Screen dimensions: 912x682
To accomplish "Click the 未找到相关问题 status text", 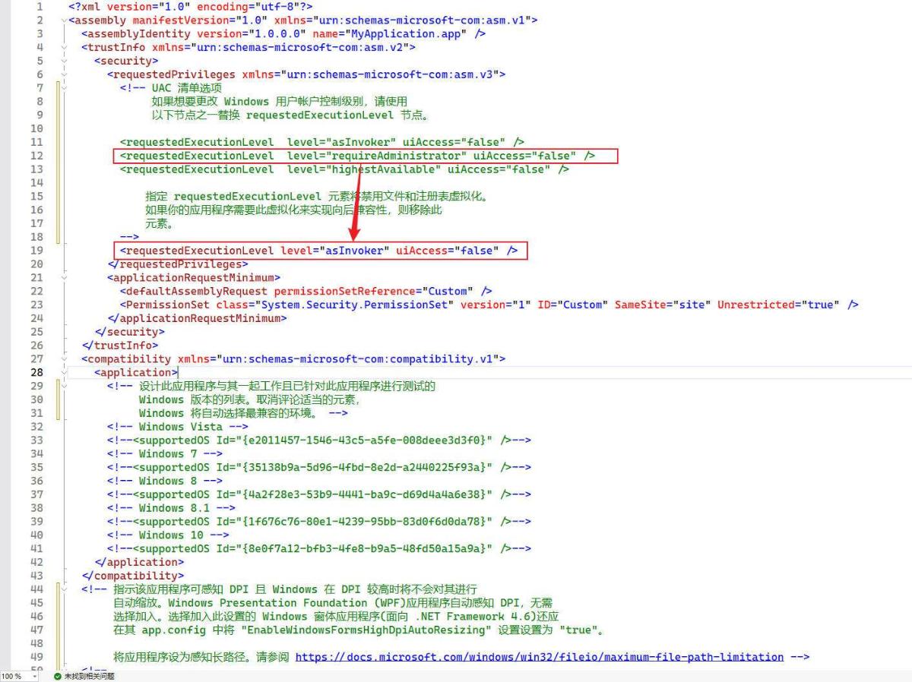I will [x=89, y=676].
